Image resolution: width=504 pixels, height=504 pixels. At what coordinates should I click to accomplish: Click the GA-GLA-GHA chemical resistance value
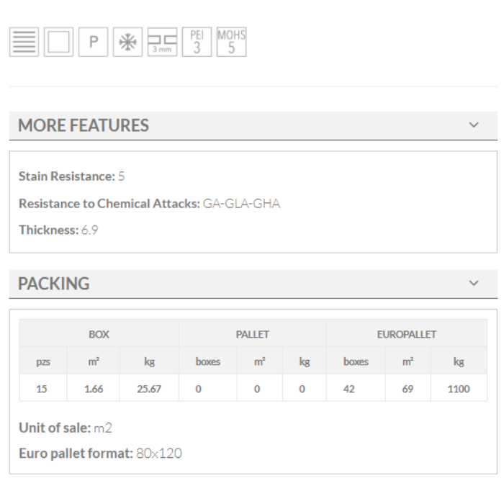241,204
